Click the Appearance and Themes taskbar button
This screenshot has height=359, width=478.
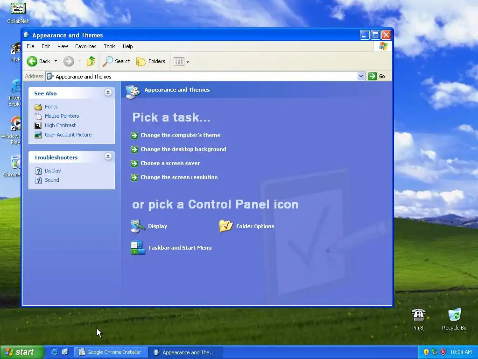click(186, 352)
